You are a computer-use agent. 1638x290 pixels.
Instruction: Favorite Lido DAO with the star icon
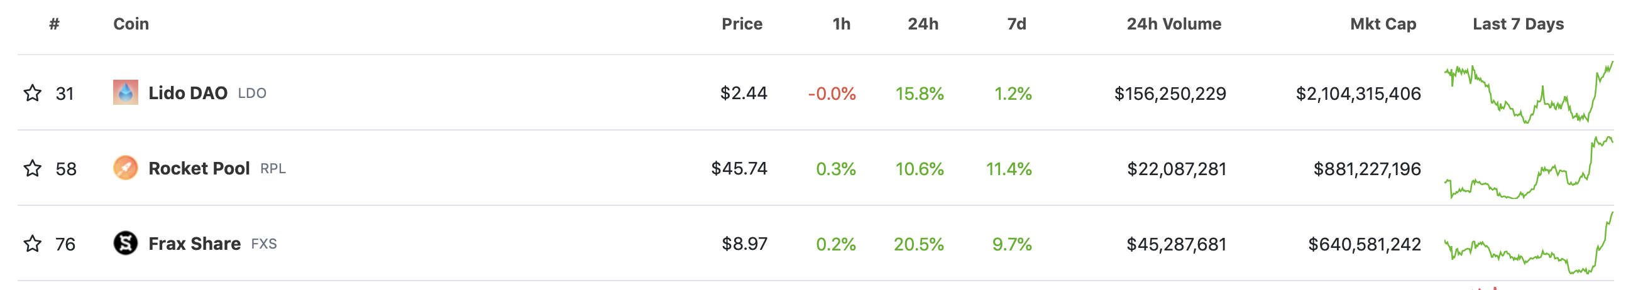click(x=33, y=94)
